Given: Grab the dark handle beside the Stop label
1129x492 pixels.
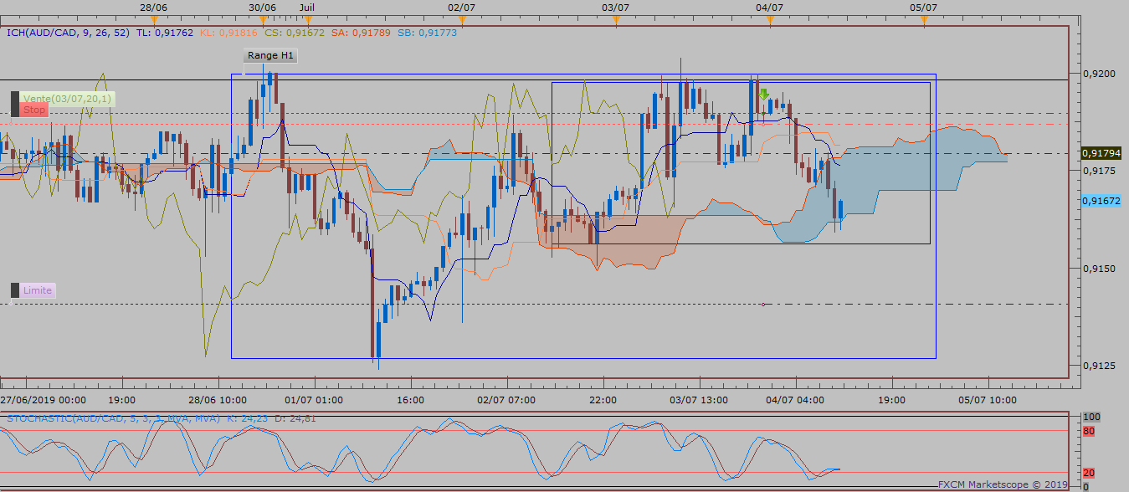Looking at the screenshot, I should tap(15, 104).
